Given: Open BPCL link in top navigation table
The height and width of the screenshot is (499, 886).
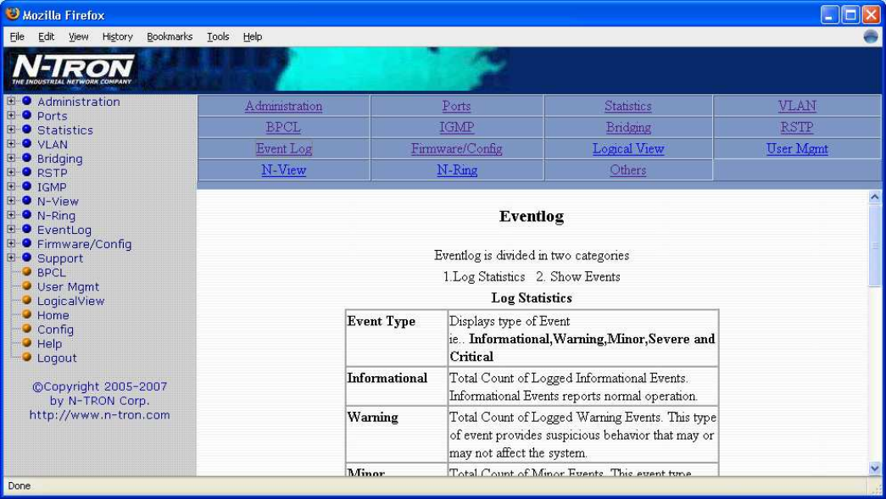Looking at the screenshot, I should click(x=283, y=128).
